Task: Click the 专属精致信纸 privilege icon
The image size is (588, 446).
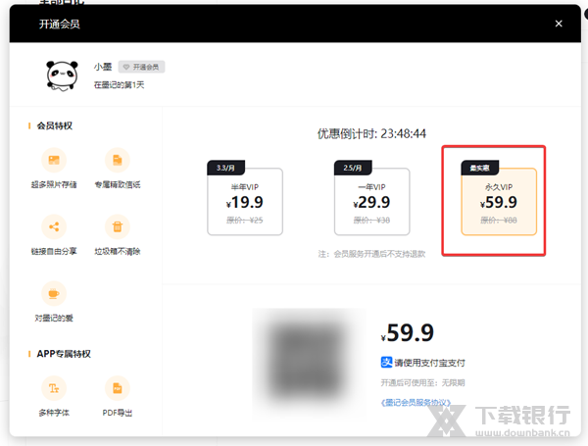Action: point(118,161)
